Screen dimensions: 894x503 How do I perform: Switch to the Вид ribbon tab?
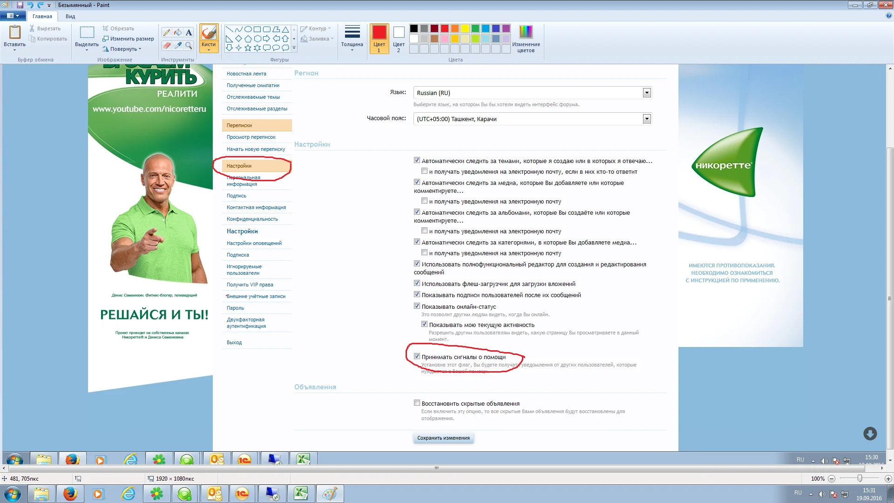70,16
